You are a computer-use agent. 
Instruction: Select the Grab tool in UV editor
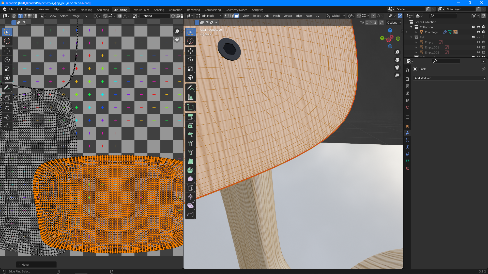7,108
